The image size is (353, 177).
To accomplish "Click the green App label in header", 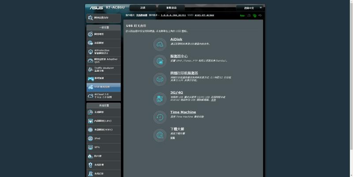I will (x=242, y=15).
